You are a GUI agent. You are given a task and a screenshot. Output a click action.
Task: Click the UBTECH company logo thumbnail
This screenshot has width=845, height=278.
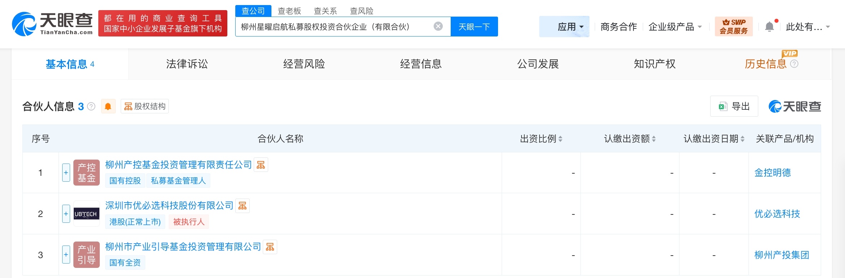pyautogui.click(x=86, y=214)
